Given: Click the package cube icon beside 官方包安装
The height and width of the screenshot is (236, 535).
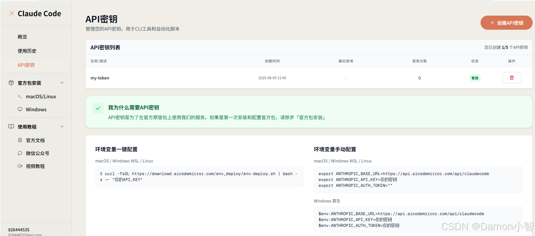Looking at the screenshot, I should coord(11,83).
